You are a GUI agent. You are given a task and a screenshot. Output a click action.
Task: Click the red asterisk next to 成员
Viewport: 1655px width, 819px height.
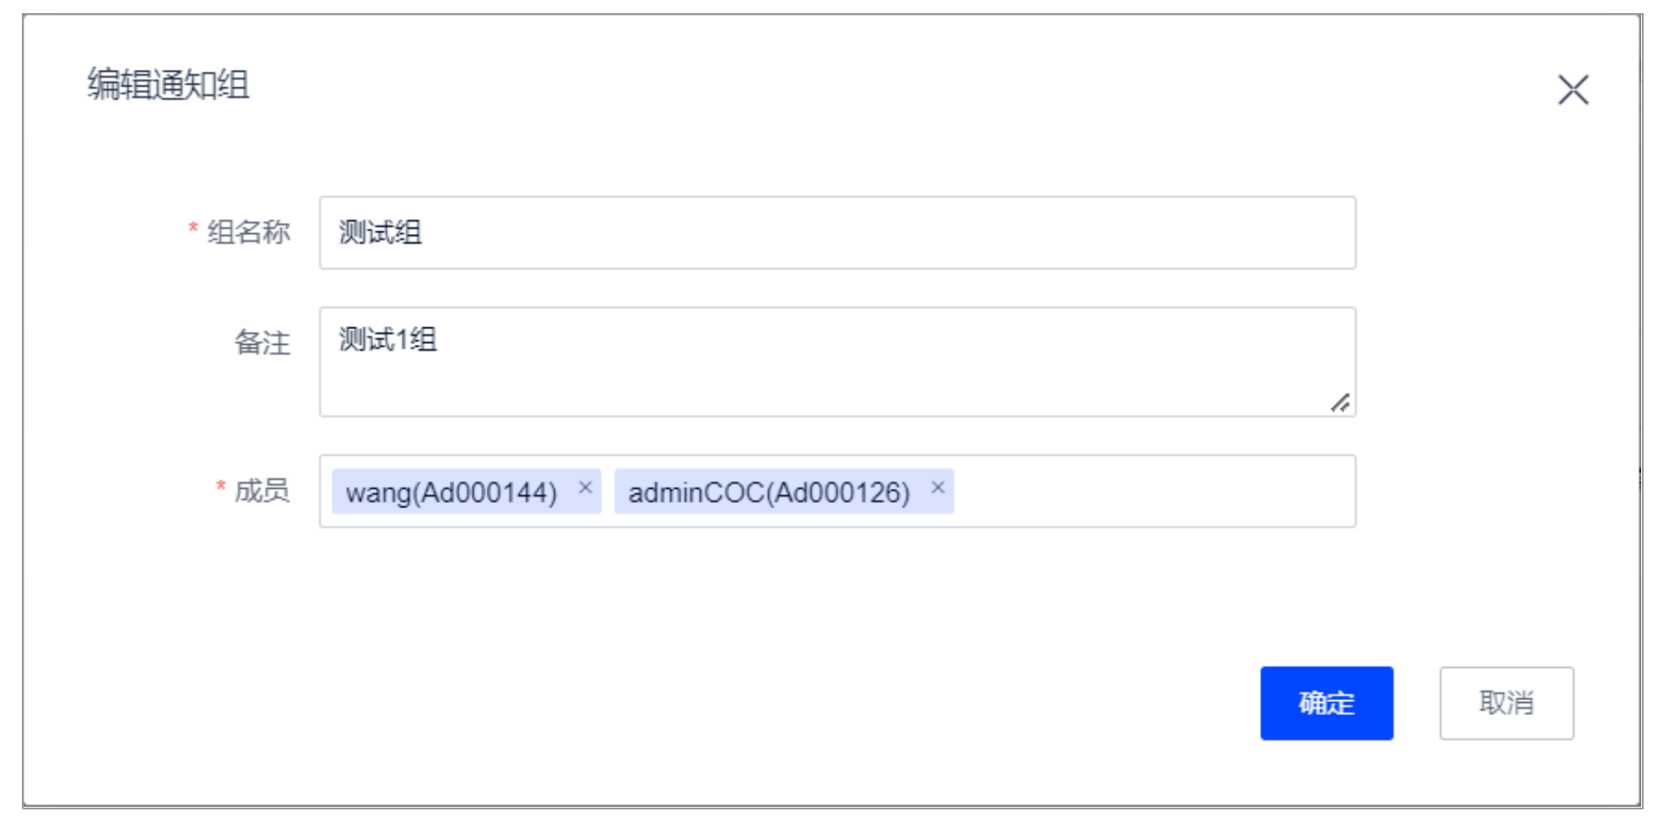[221, 487]
